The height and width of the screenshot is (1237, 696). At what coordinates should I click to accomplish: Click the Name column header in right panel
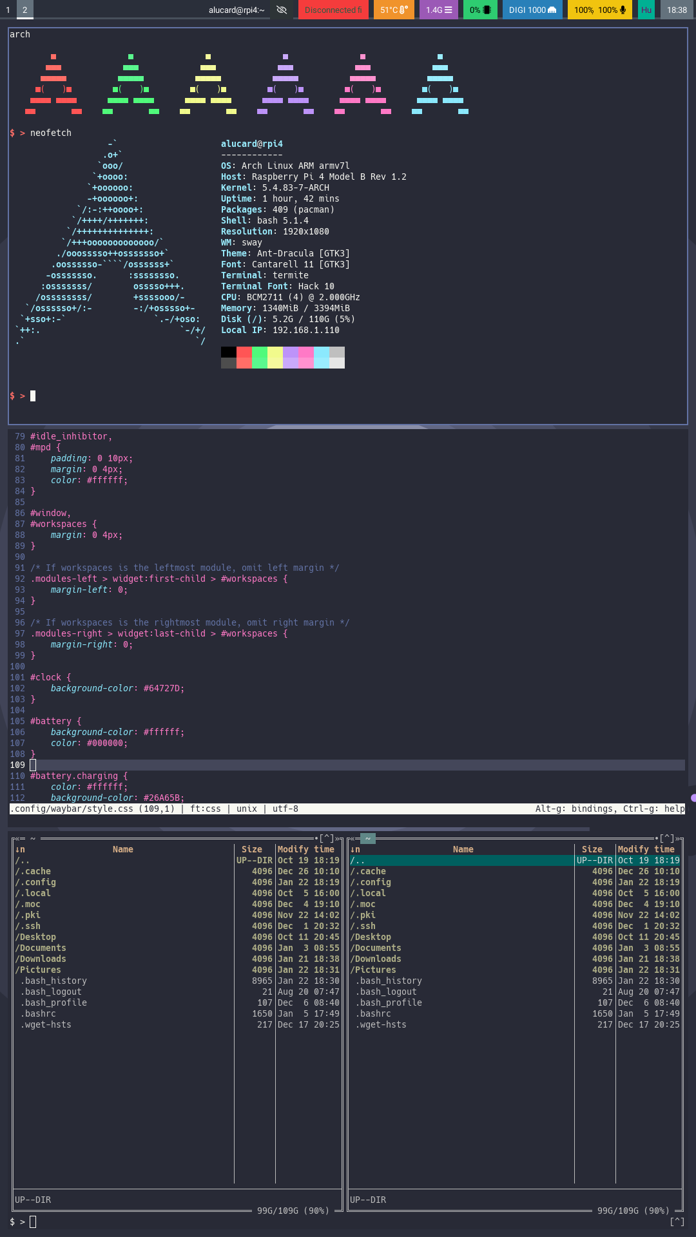click(x=463, y=849)
